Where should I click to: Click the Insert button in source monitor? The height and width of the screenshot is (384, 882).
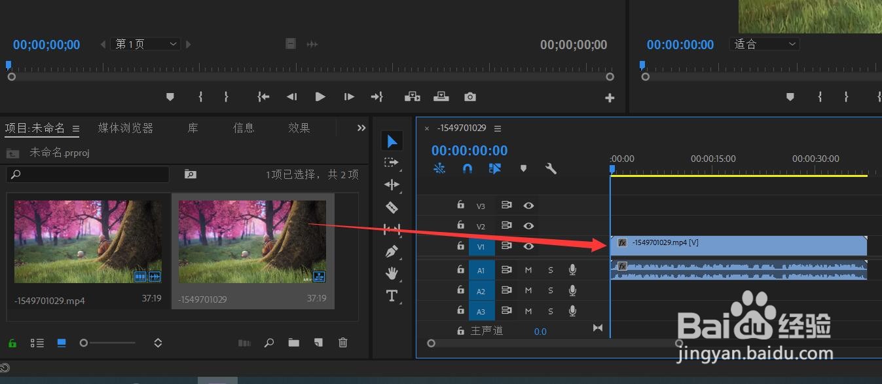click(x=413, y=97)
